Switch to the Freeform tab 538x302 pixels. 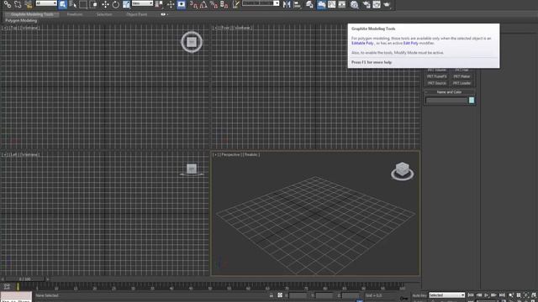75,14
